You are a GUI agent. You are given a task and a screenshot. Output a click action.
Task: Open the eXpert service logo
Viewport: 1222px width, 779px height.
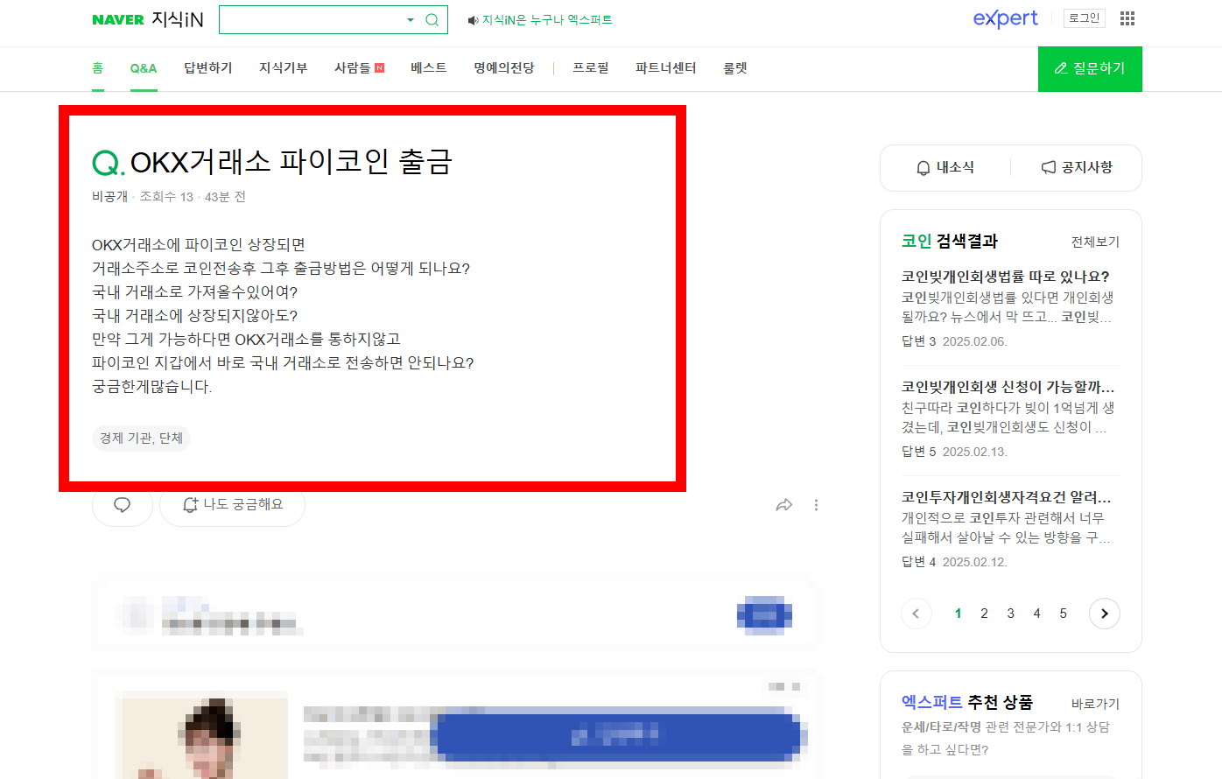pos(1005,18)
